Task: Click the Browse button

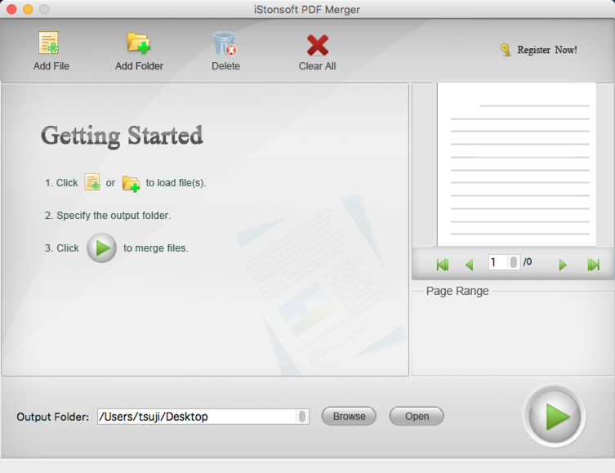Action: 349,416
